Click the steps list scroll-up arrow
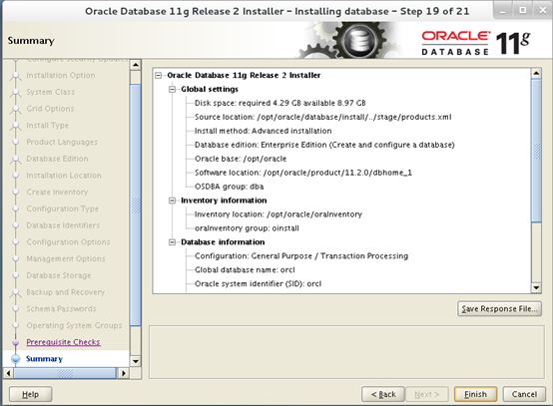This screenshot has width=553, height=406. pos(136,65)
